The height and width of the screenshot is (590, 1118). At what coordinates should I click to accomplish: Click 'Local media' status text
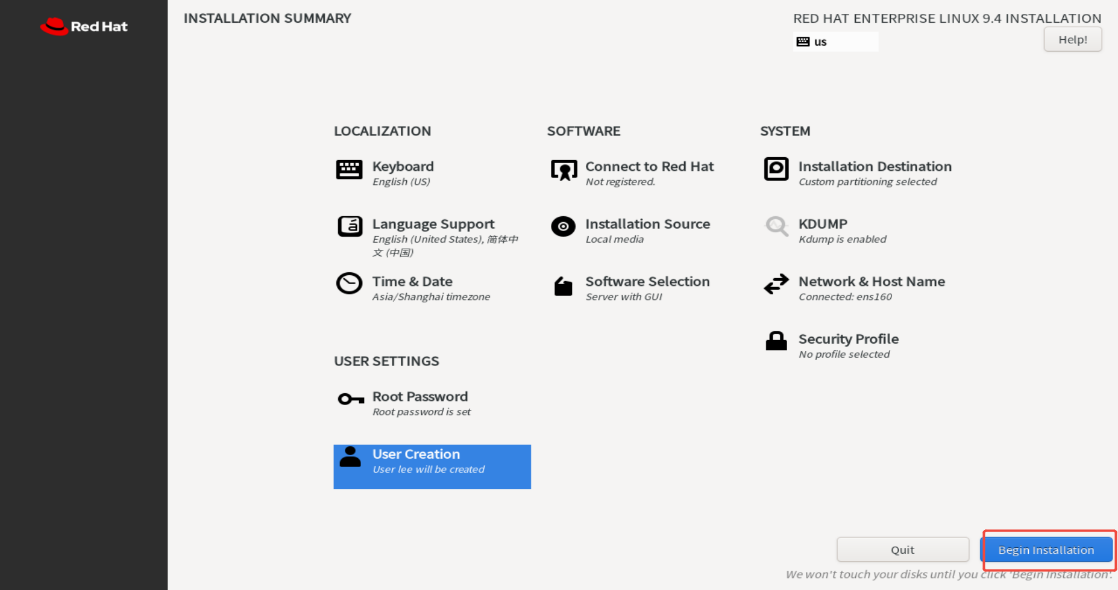[x=615, y=239]
